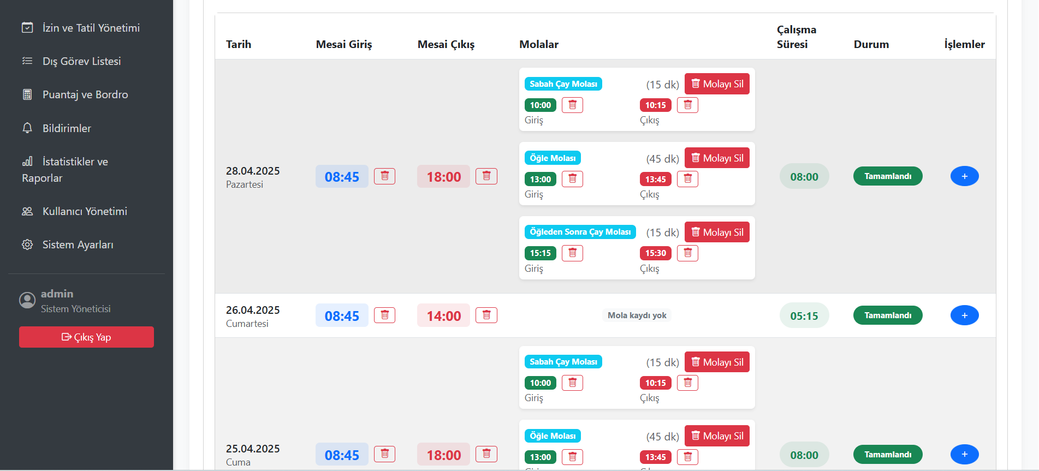
Task: Click the plus button for the 28.04.2025 row
Action: (x=964, y=176)
